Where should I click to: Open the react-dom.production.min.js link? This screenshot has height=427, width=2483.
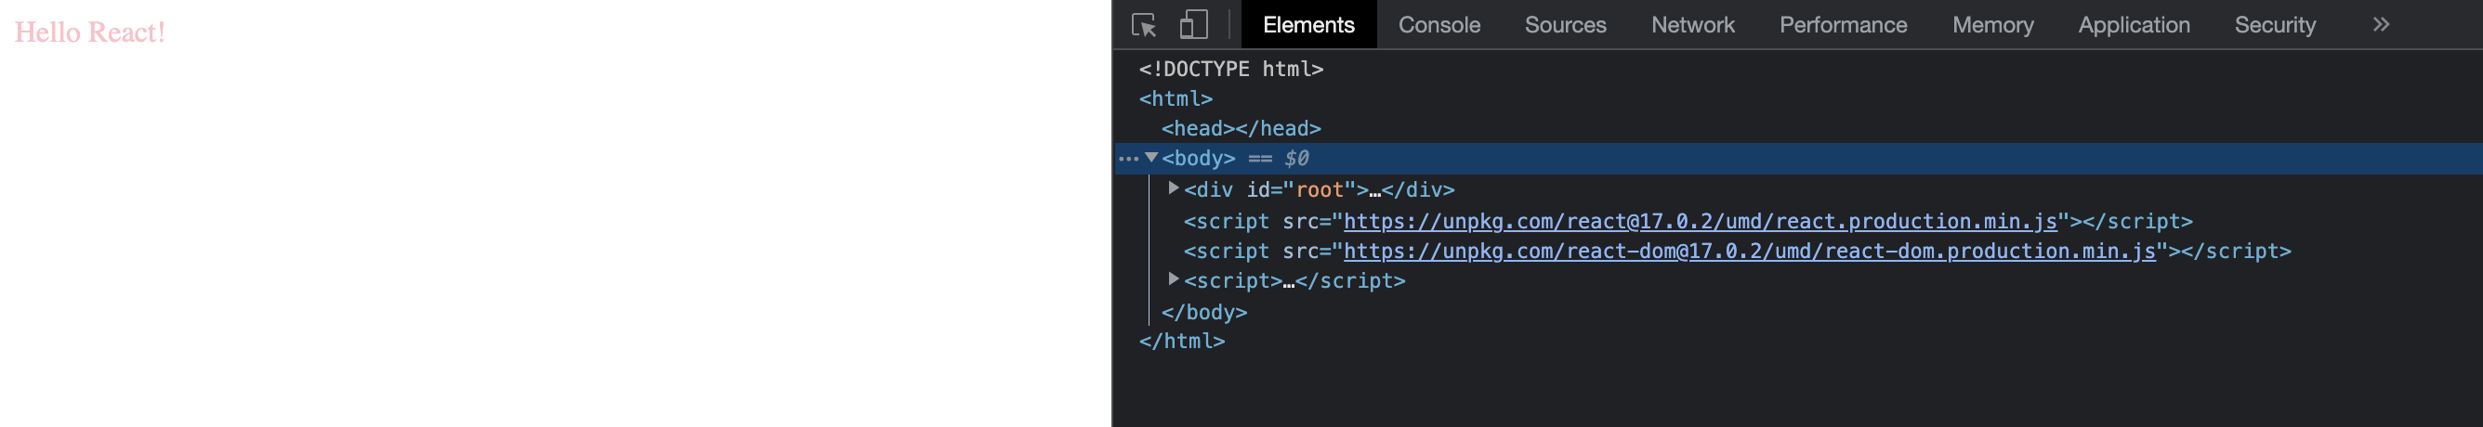pyautogui.click(x=1750, y=252)
